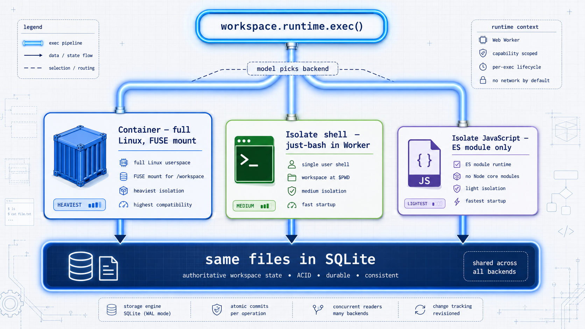Screen dimensions: 585x329
Task: Click the lightning bolt fastest startup icon
Action: 457,201
